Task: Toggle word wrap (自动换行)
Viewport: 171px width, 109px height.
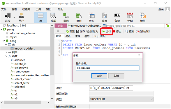Action: point(143,32)
